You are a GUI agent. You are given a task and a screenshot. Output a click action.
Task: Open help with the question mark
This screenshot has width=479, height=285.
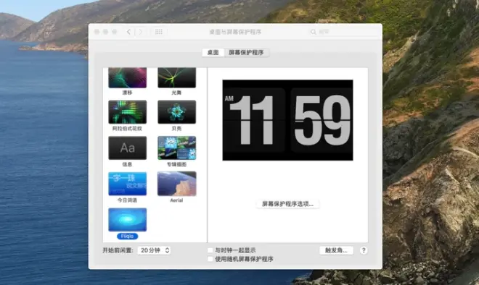click(363, 250)
